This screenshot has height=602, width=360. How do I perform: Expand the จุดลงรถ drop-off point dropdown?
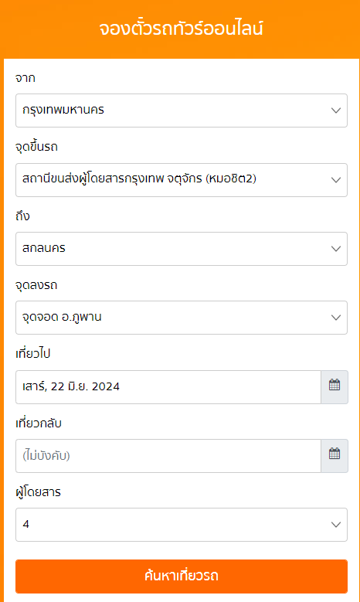point(181,318)
